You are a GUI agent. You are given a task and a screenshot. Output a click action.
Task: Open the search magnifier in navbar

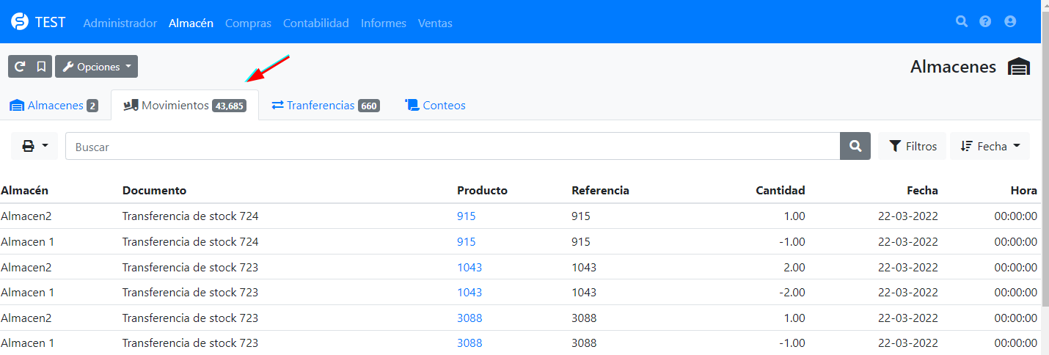coord(962,22)
